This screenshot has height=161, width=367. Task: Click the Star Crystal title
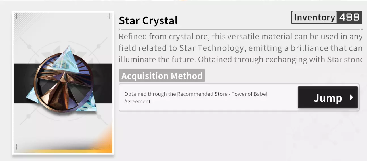coord(148,20)
